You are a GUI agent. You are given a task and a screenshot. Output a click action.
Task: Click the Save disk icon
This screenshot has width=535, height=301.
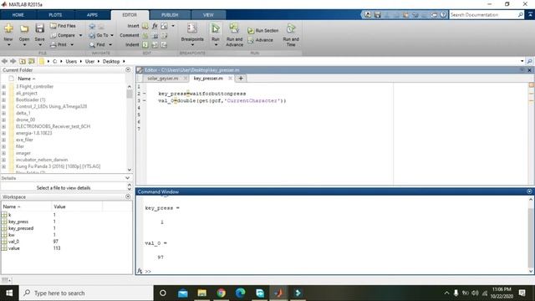tap(39, 28)
